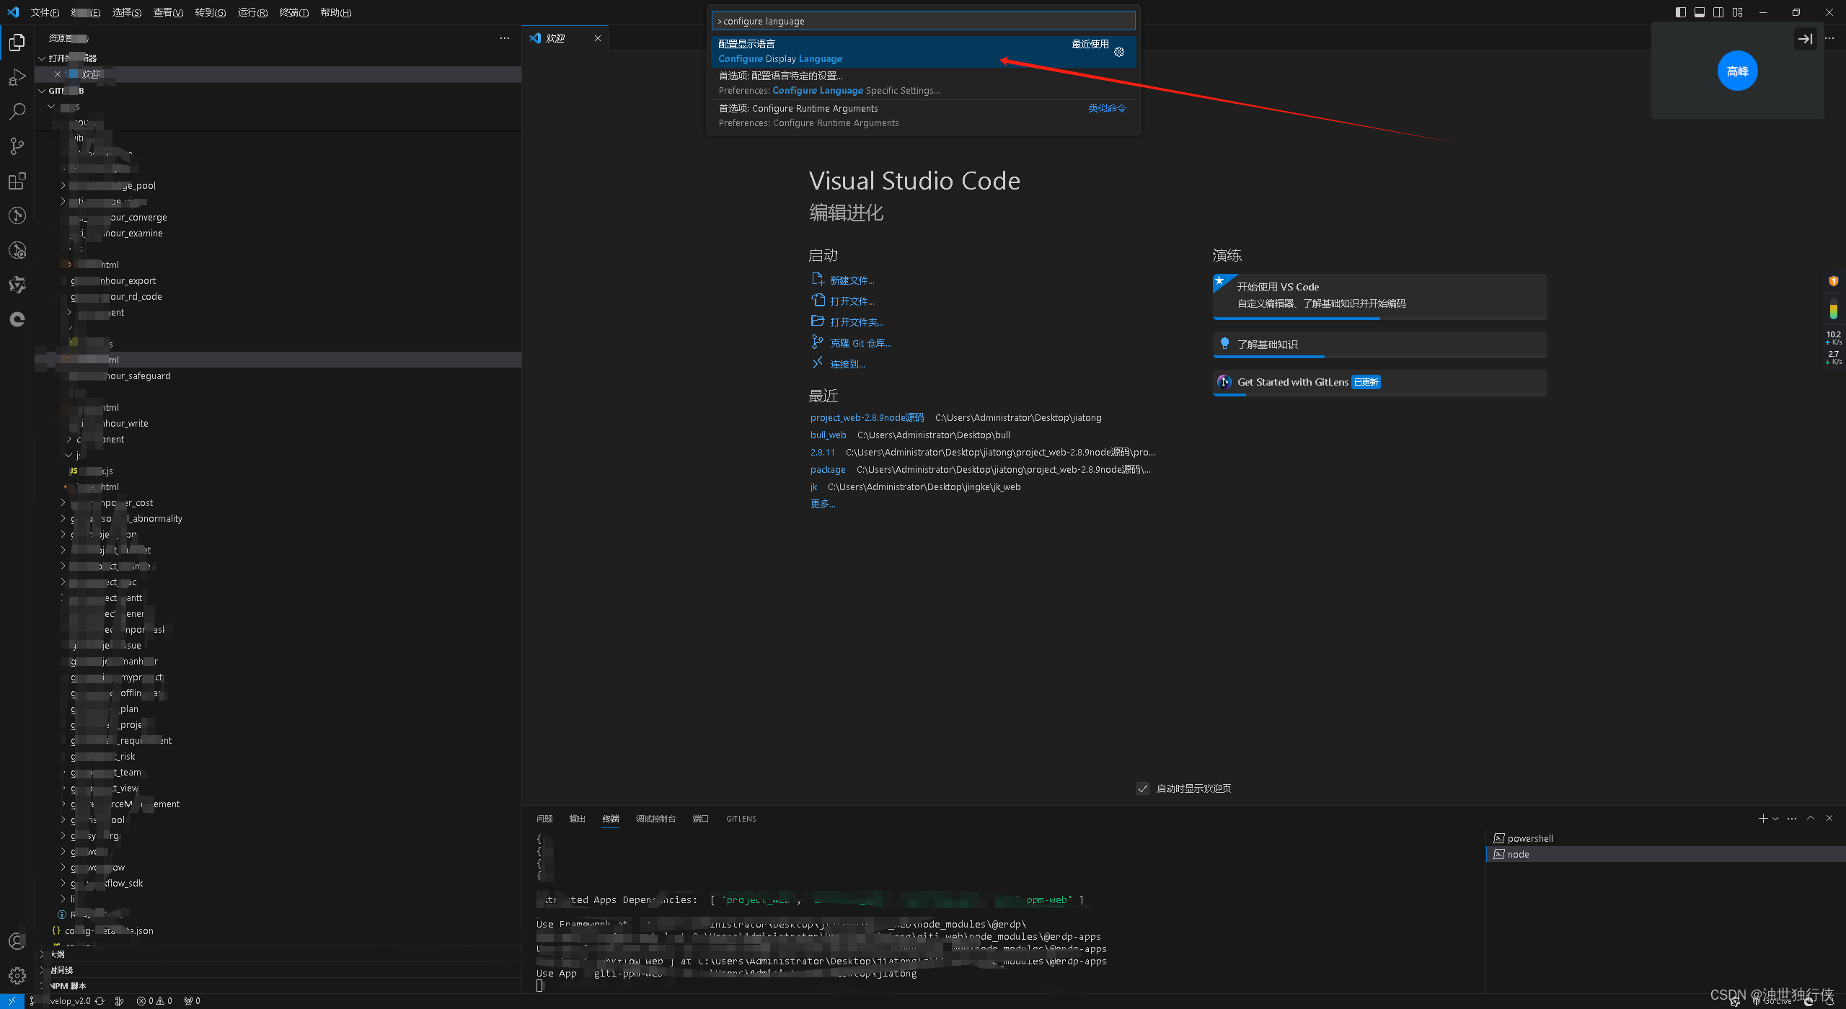Uncheck the show welcome page on startup checkbox

(1142, 788)
